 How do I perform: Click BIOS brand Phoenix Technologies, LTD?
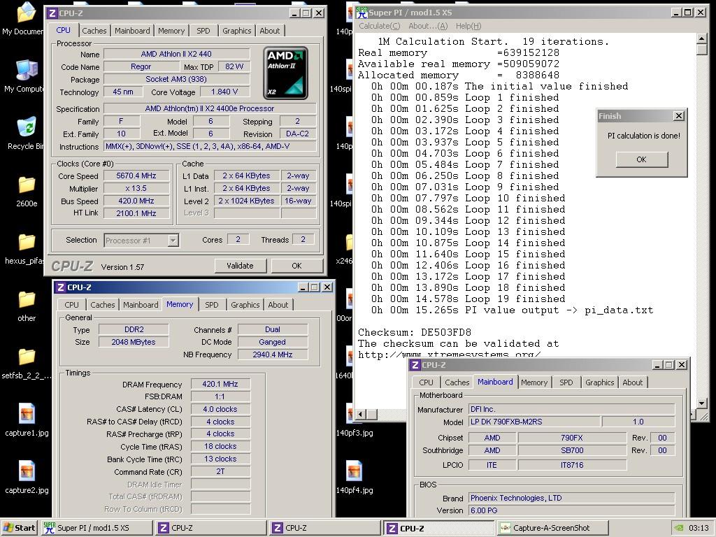click(572, 498)
